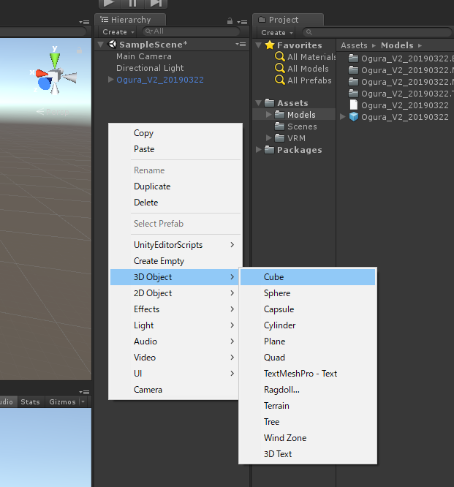The image size is (454, 487).
Task: Open the Scenes folder in Assets
Action: point(302,127)
